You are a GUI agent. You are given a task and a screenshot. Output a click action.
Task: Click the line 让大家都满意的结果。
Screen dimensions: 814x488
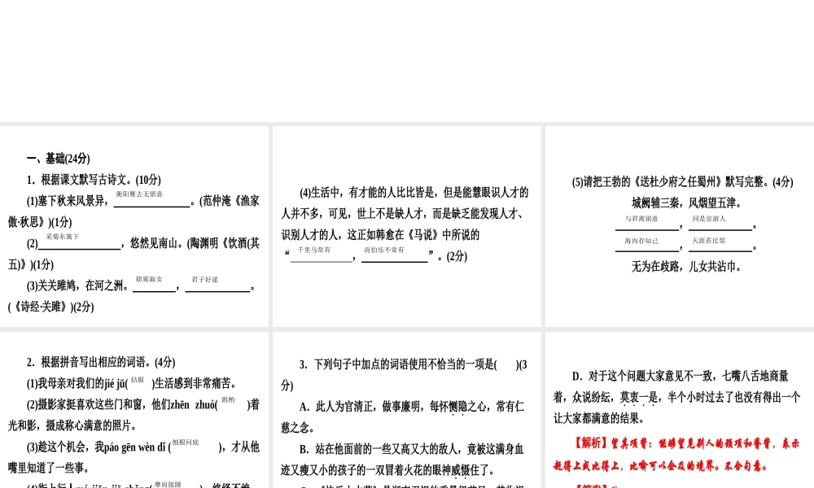599,419
